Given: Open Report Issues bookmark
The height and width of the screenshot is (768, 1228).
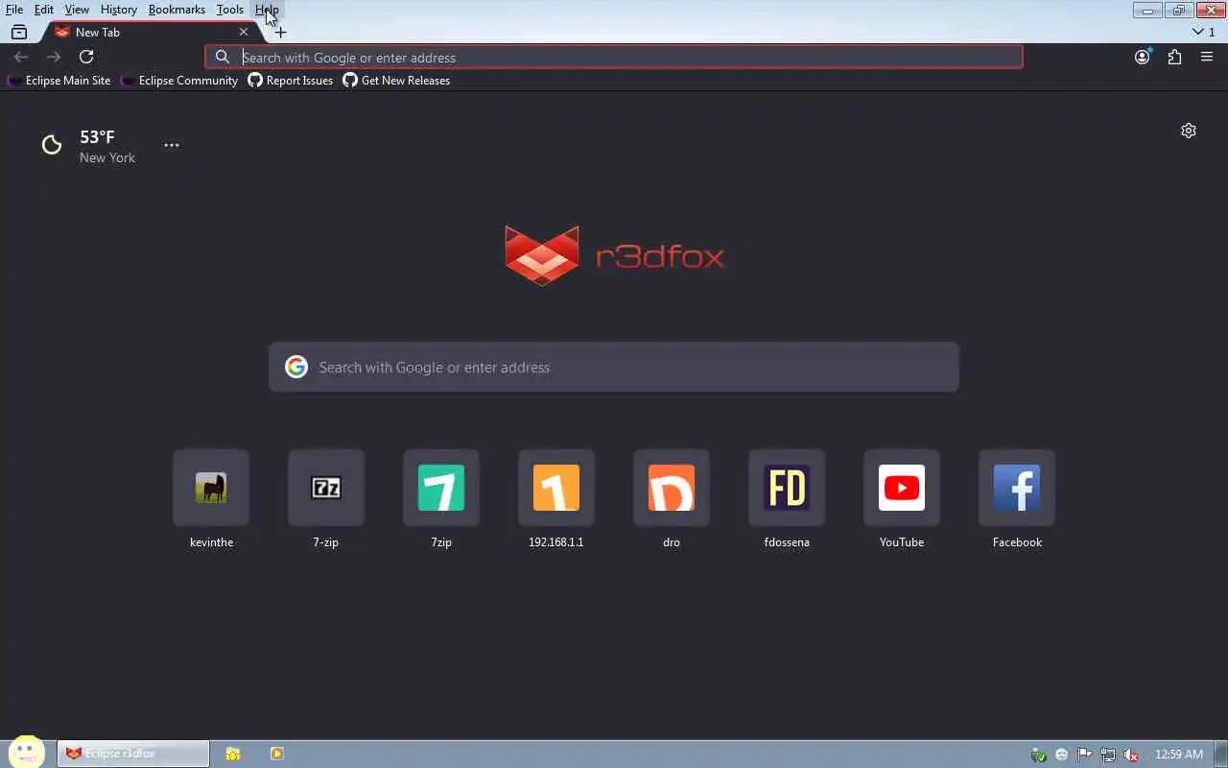Looking at the screenshot, I should click(291, 81).
